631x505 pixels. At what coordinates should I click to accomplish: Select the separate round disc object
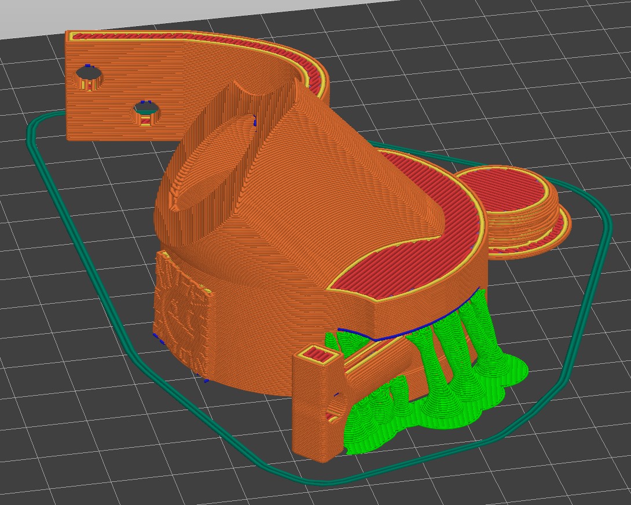tap(513, 212)
